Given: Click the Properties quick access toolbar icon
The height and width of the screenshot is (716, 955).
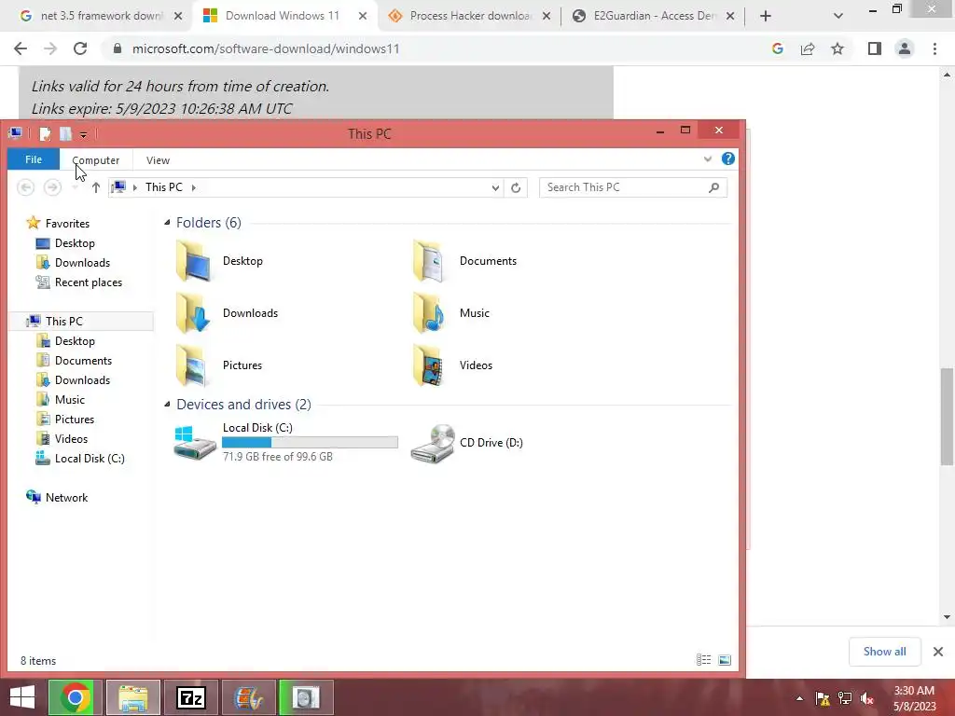Looking at the screenshot, I should 45,134.
